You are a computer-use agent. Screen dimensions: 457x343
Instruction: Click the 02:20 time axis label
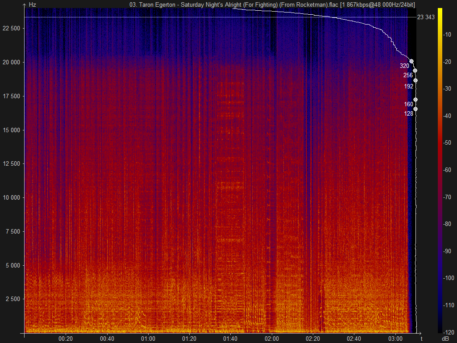coord(313,339)
